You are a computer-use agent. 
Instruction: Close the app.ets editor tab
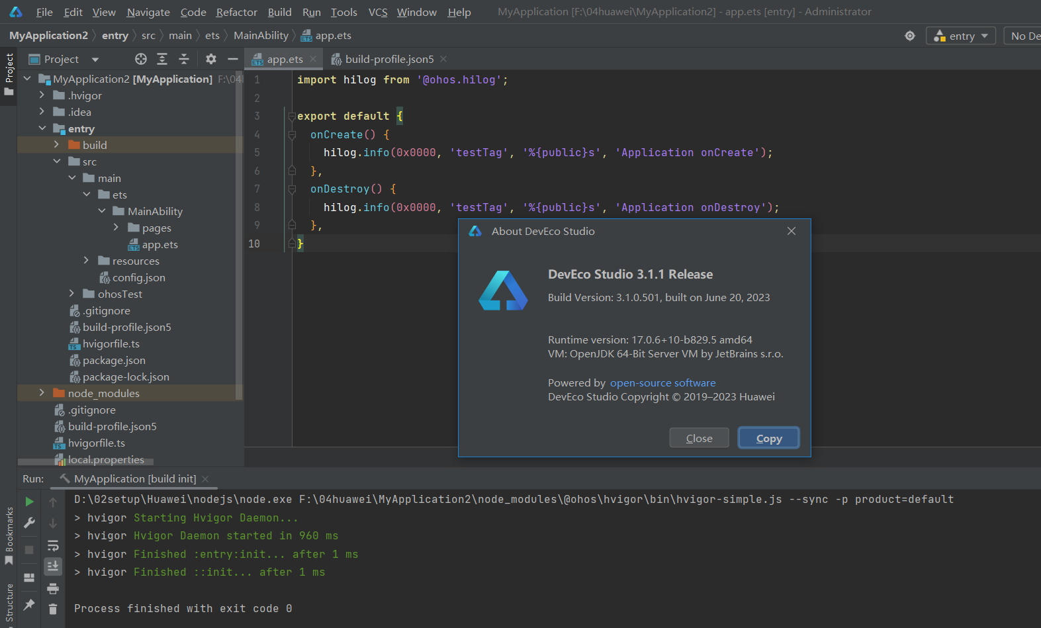pyautogui.click(x=313, y=59)
